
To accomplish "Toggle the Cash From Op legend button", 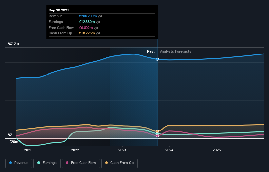I will point(119,163).
